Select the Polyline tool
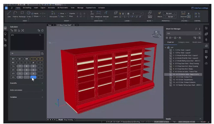 (x=15, y=13)
